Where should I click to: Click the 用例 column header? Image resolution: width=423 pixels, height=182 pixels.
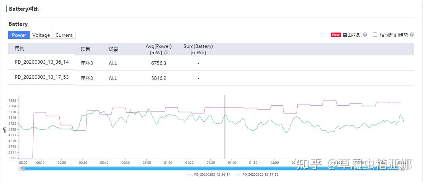[x=20, y=49]
